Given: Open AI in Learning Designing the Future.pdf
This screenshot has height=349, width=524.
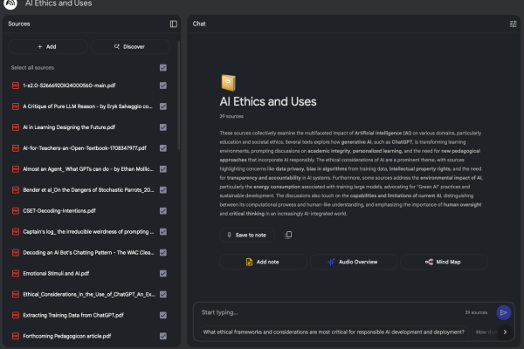Looking at the screenshot, I should pyautogui.click(x=69, y=127).
